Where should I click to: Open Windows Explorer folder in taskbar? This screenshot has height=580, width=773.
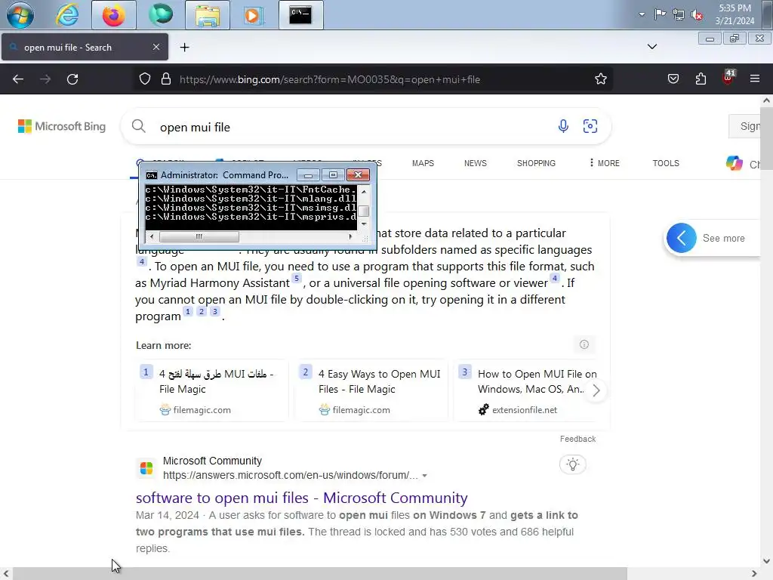tap(208, 15)
